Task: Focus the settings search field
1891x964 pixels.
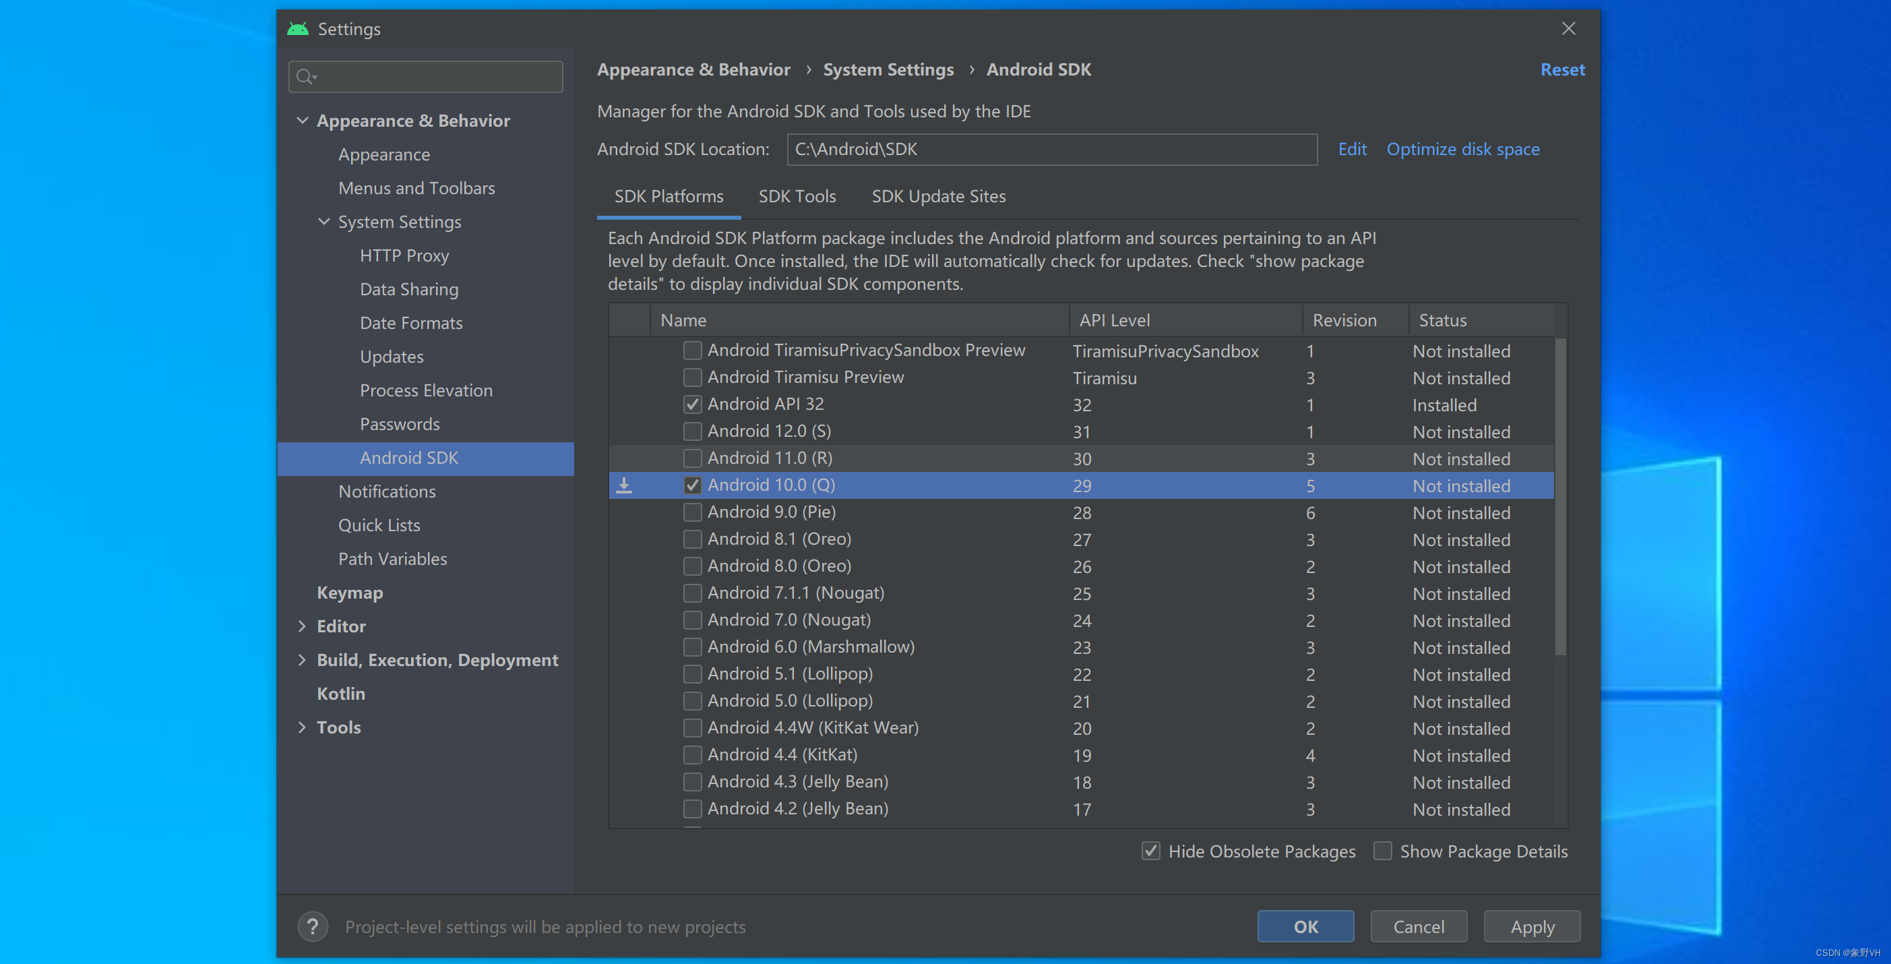Action: coord(426,76)
